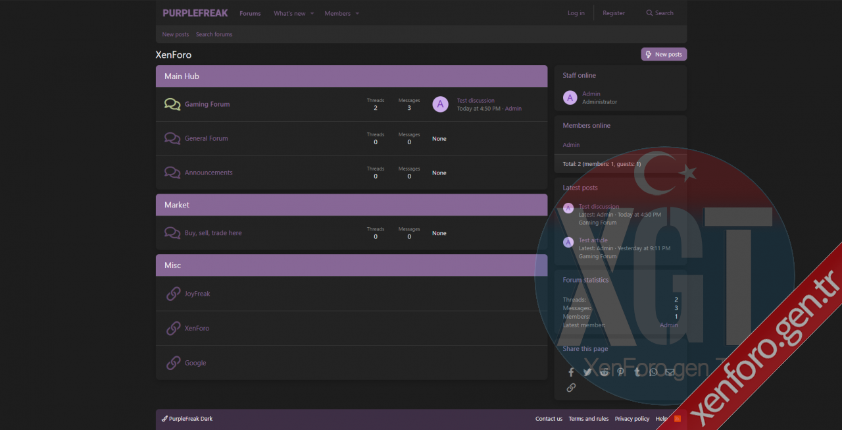Screen dimensions: 842x430
Task: Click the Help link in footer
Action: [x=661, y=419]
